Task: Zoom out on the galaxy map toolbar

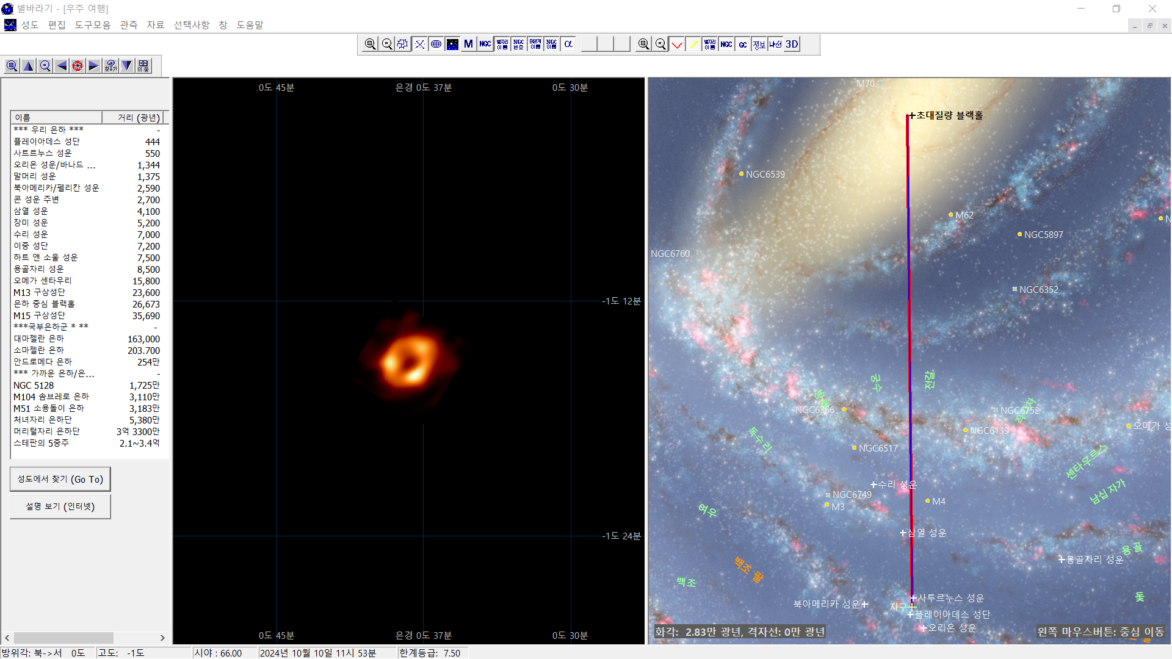Action: coord(660,44)
